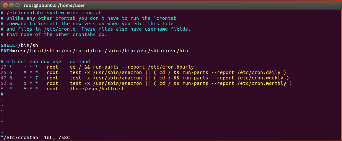Maximize the terminal window
This screenshot has width=342, height=141.
click(x=18, y=5)
